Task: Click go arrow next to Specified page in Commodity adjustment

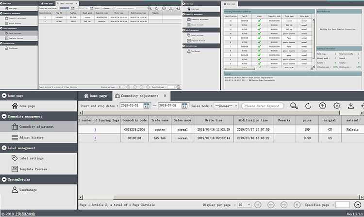Action: click(358, 205)
